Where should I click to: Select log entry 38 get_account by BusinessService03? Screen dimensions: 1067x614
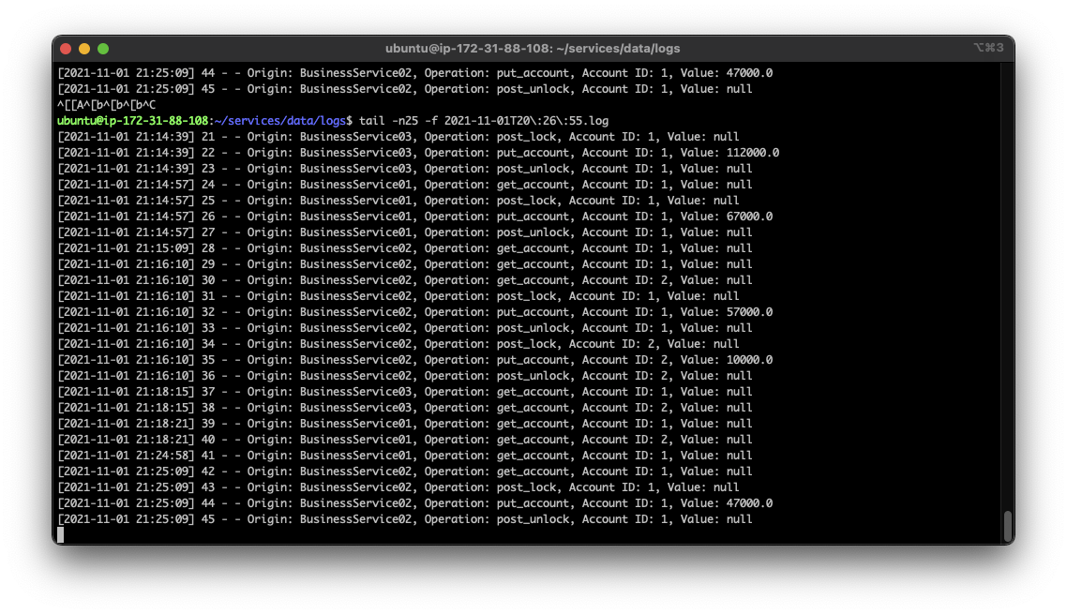[405, 408]
